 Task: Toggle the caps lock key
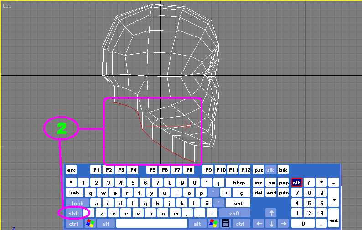(x=78, y=203)
